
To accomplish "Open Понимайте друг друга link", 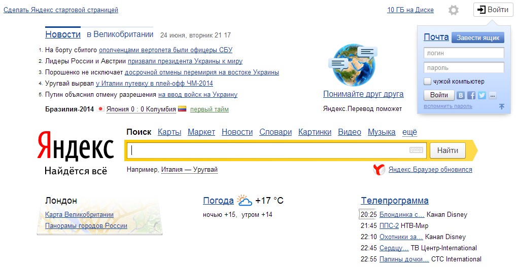I will (363, 94).
